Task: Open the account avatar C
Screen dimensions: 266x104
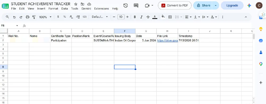Action: point(259,5)
